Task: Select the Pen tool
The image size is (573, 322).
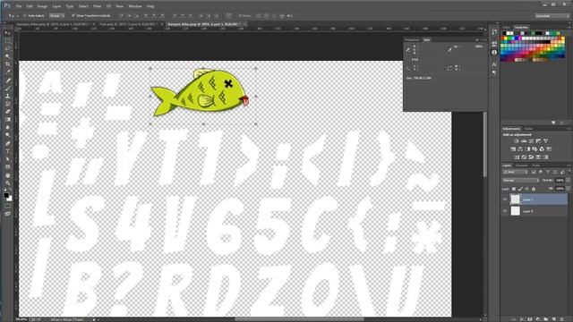Action: click(x=8, y=143)
